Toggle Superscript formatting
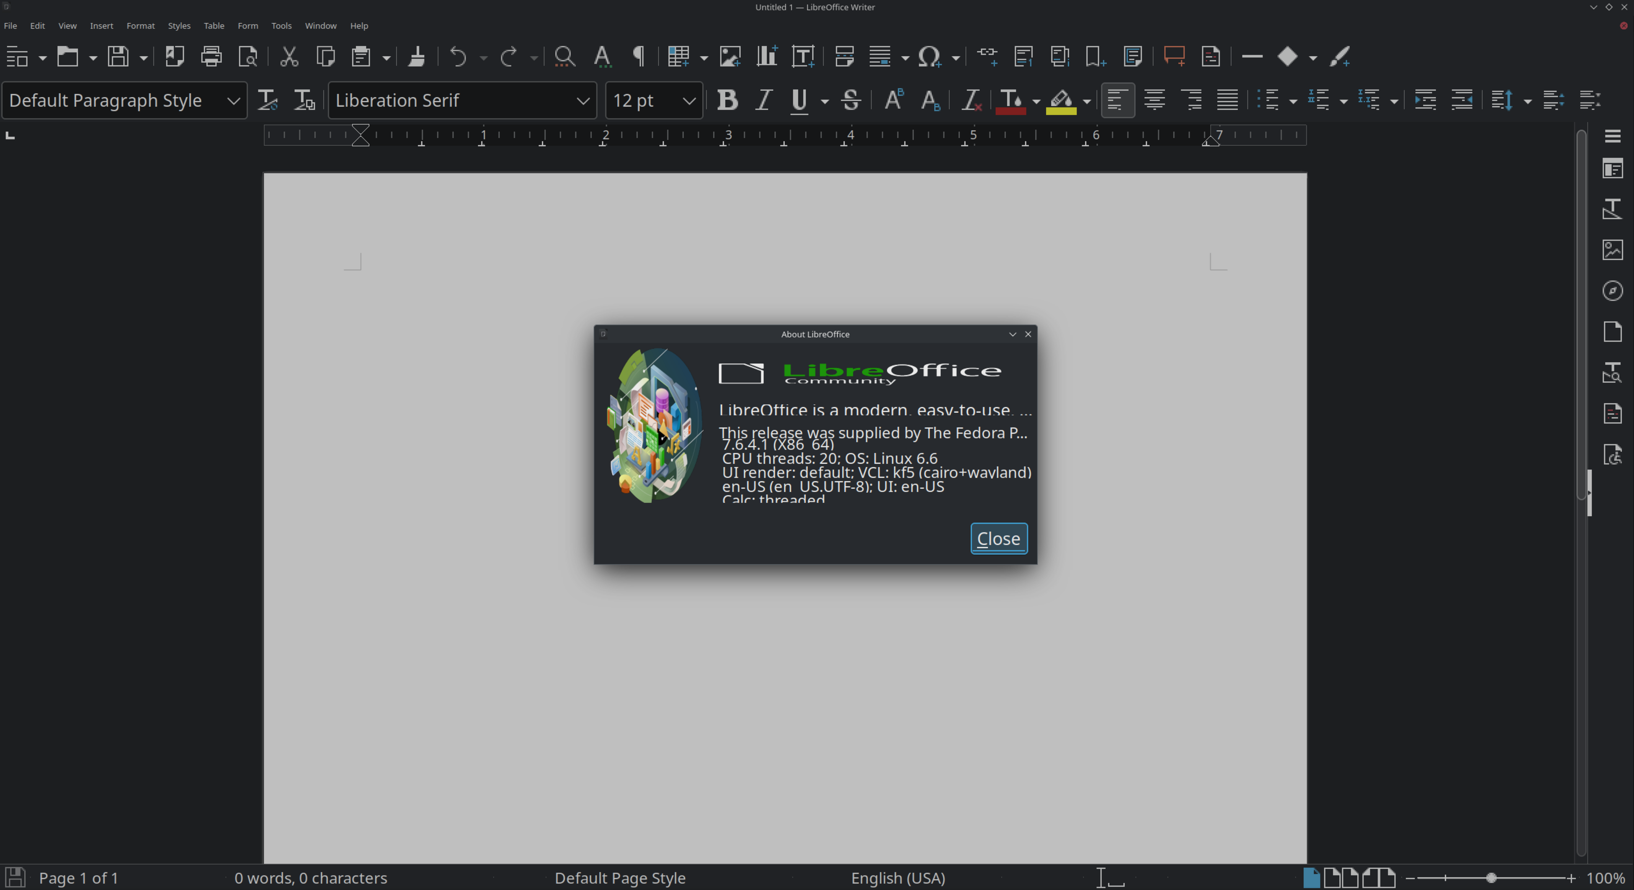Image resolution: width=1634 pixels, height=890 pixels. pos(894,100)
